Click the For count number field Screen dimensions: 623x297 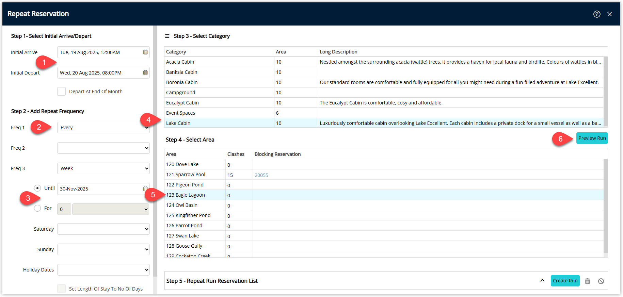64,209
